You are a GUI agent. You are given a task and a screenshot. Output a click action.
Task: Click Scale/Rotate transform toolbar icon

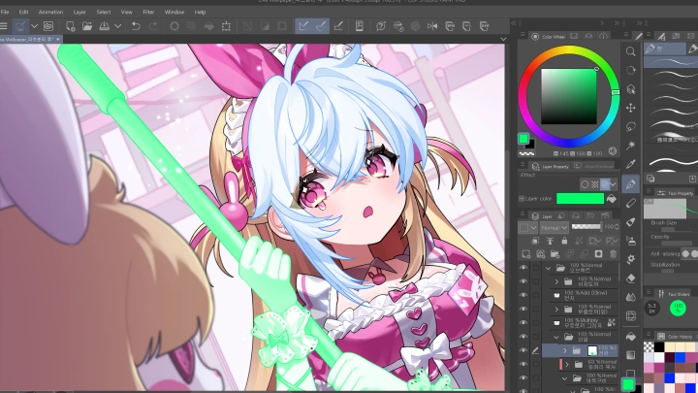point(226,26)
